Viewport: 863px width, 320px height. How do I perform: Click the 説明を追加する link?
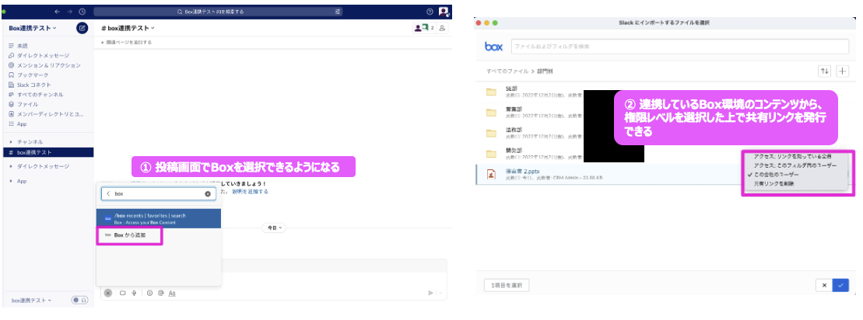tap(250, 192)
